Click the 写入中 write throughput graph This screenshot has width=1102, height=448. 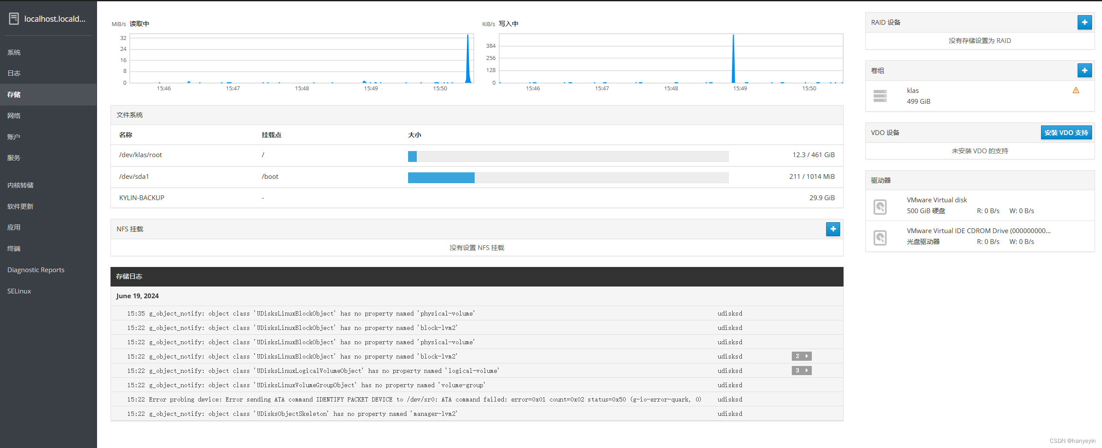click(671, 58)
